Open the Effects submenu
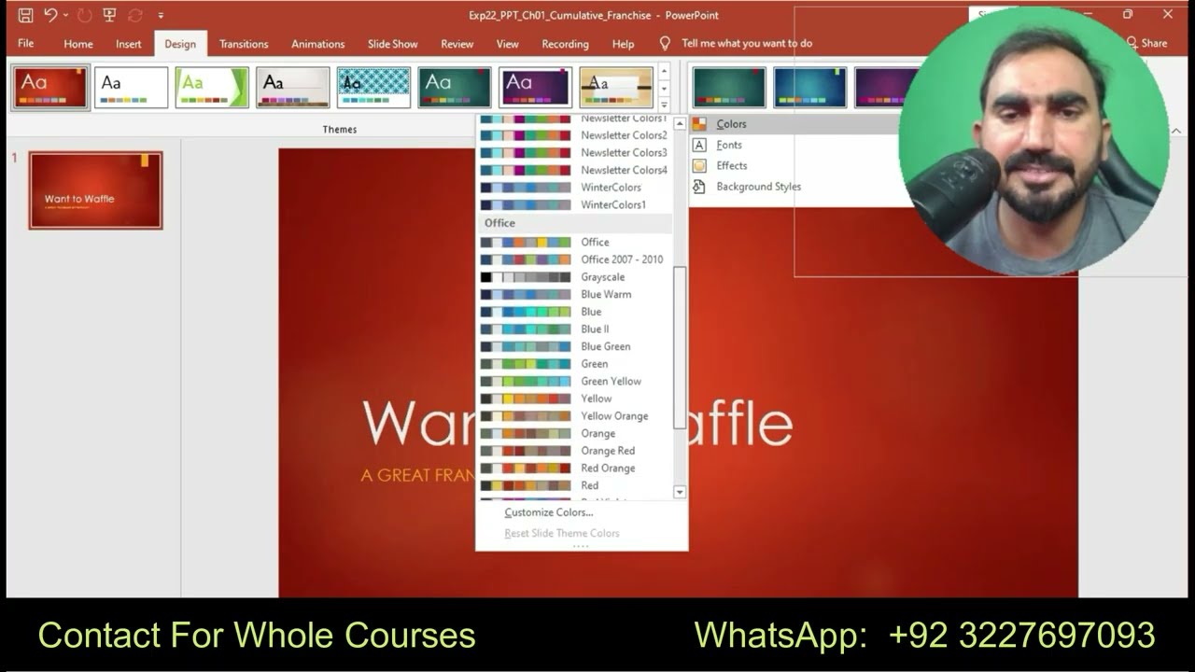The height and width of the screenshot is (672, 1195). (732, 165)
